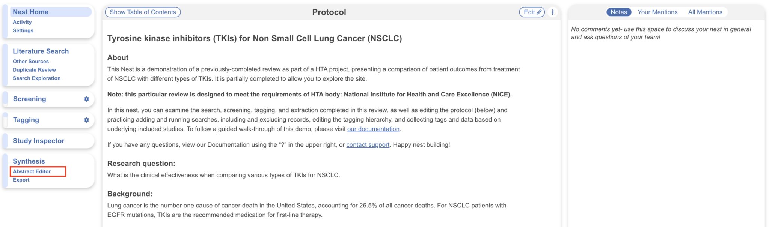This screenshot has height=227, width=769.
Task: Open Screening settings gear icon
Action: (x=87, y=99)
